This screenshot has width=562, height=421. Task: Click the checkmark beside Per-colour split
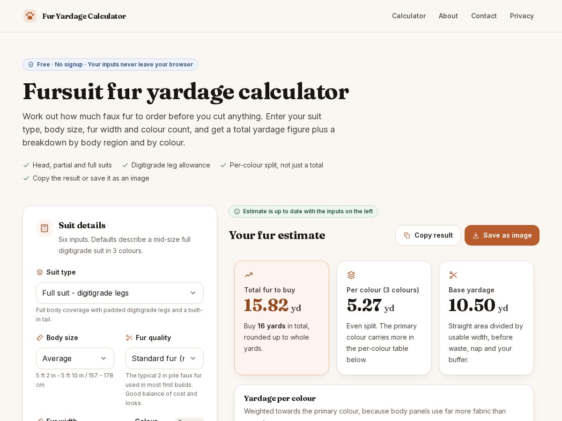pos(223,165)
